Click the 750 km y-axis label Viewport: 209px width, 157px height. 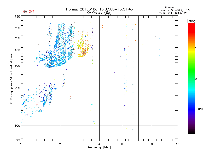tap(17, 16)
